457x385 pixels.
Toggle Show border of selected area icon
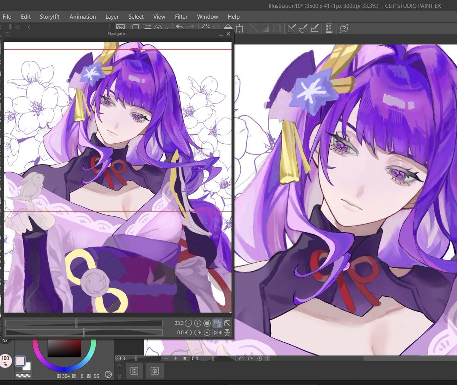(277, 28)
